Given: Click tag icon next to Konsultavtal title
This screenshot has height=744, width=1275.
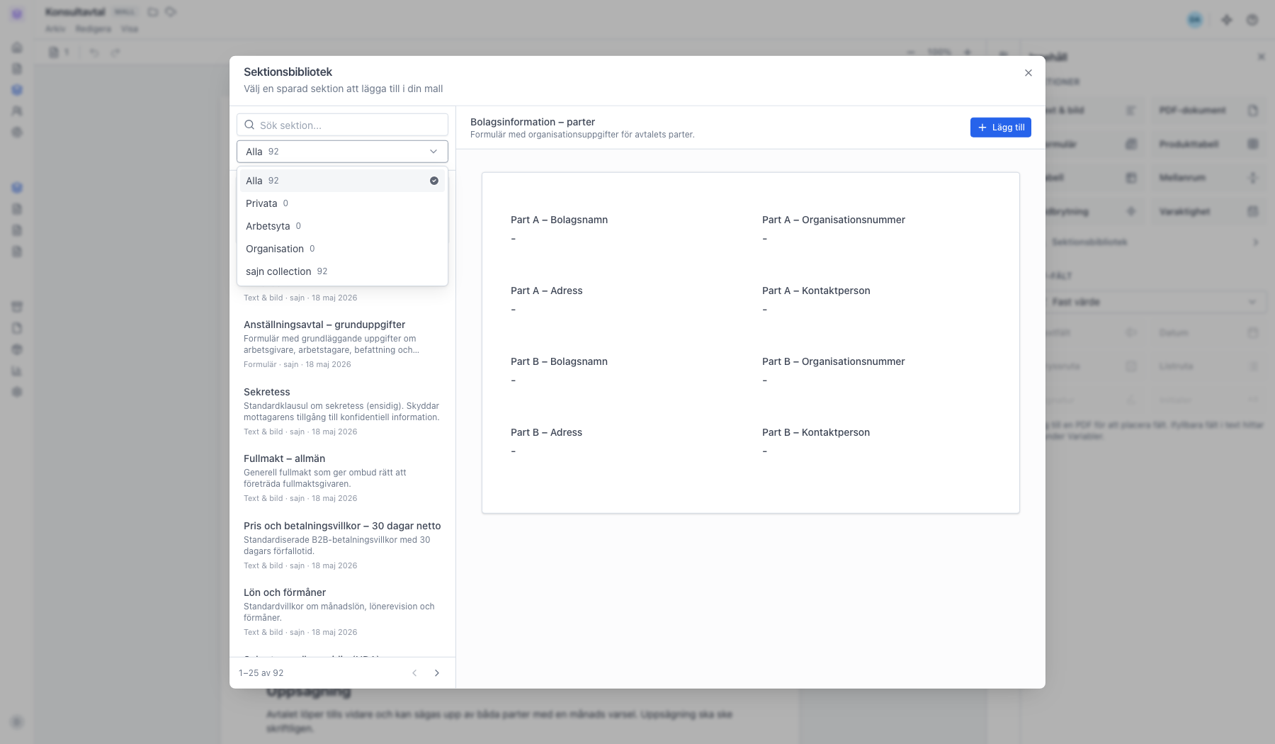Looking at the screenshot, I should coord(171,12).
